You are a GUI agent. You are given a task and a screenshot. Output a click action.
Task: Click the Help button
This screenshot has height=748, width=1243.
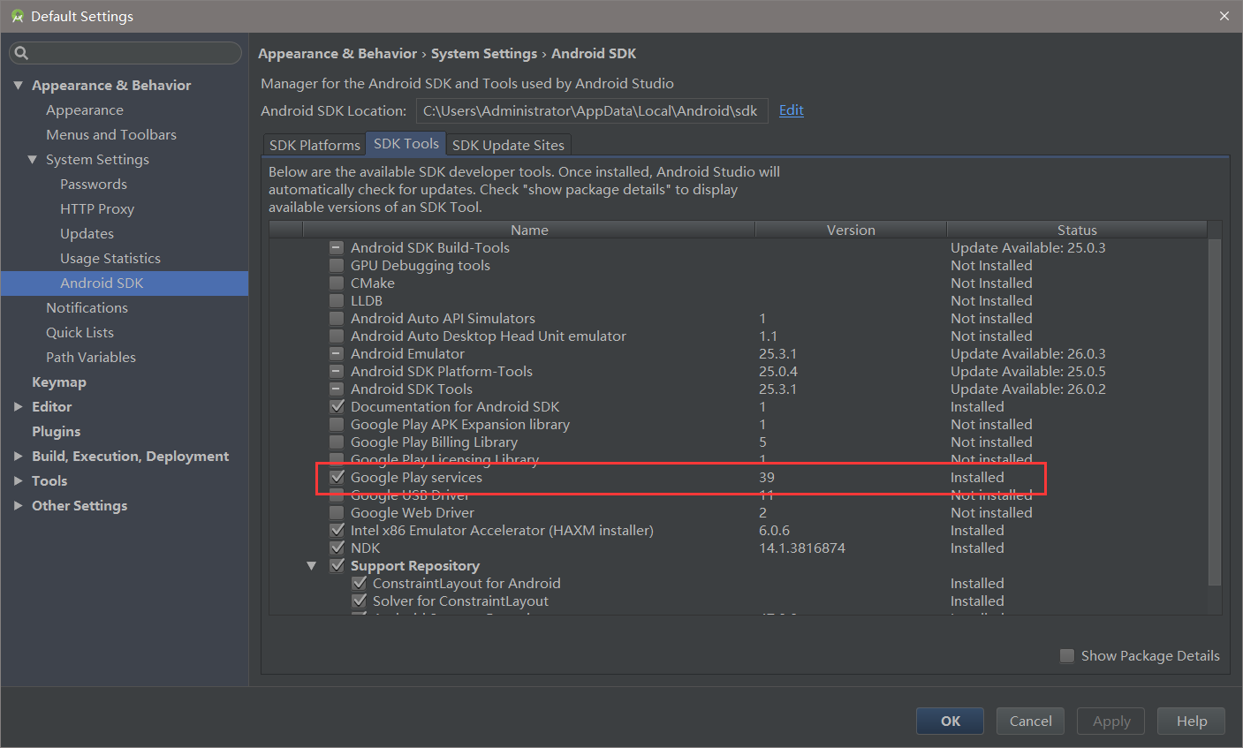pos(1192,721)
